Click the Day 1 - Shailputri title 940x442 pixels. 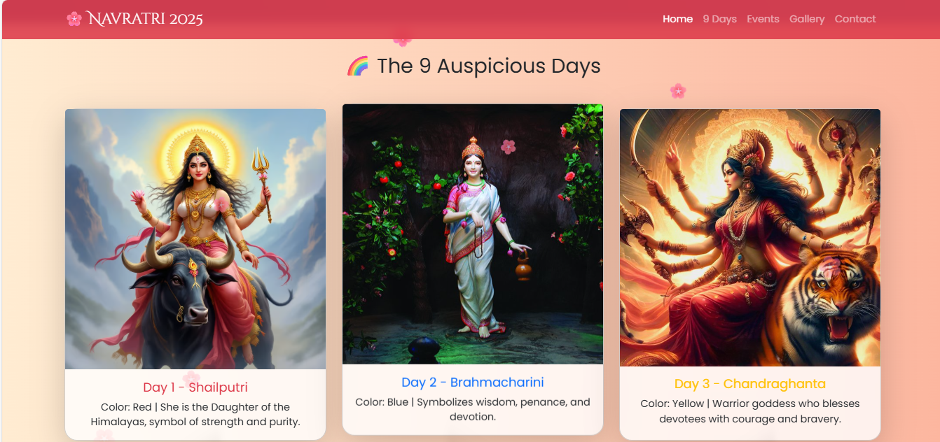(x=195, y=387)
